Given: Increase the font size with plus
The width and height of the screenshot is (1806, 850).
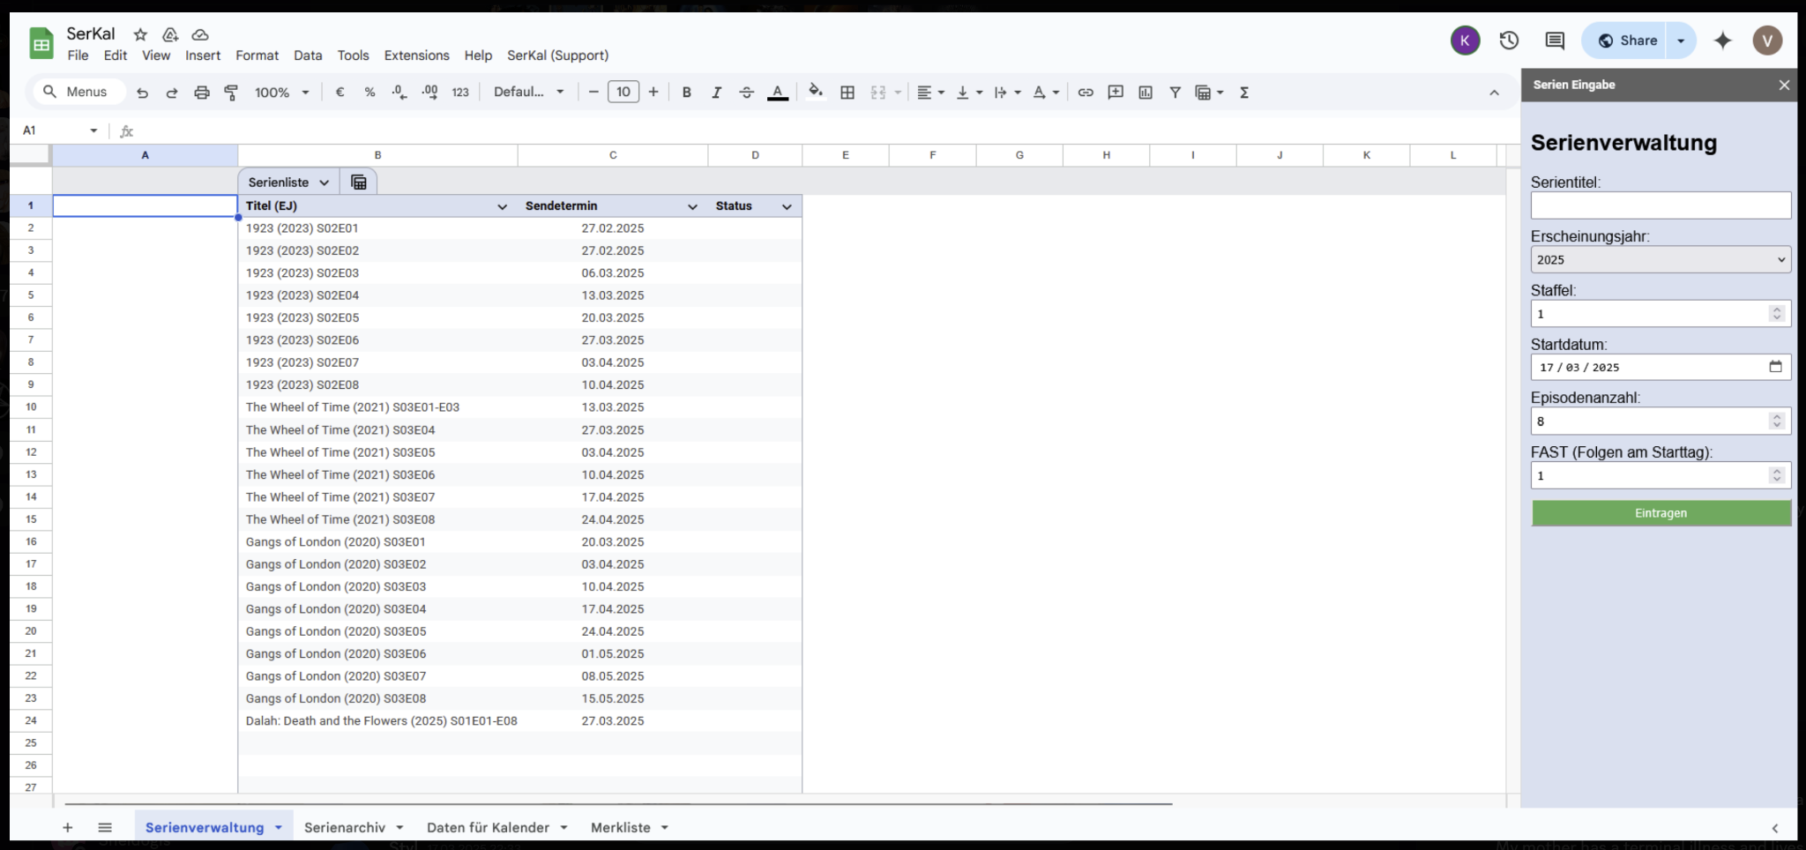Looking at the screenshot, I should [x=653, y=93].
